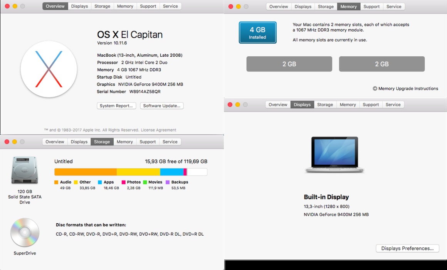Minimize the Displays window with yellow button
The height and width of the screenshot is (270, 447).
coord(237,105)
